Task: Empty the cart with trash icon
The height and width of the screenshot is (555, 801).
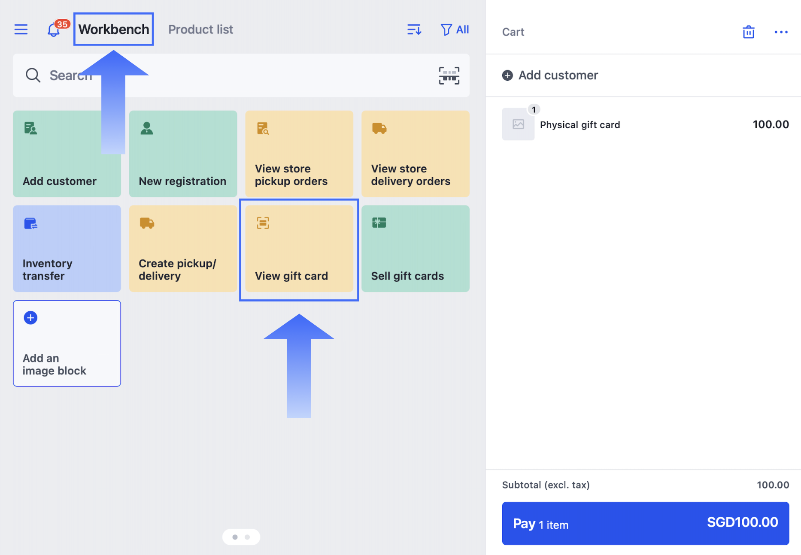Action: tap(748, 32)
